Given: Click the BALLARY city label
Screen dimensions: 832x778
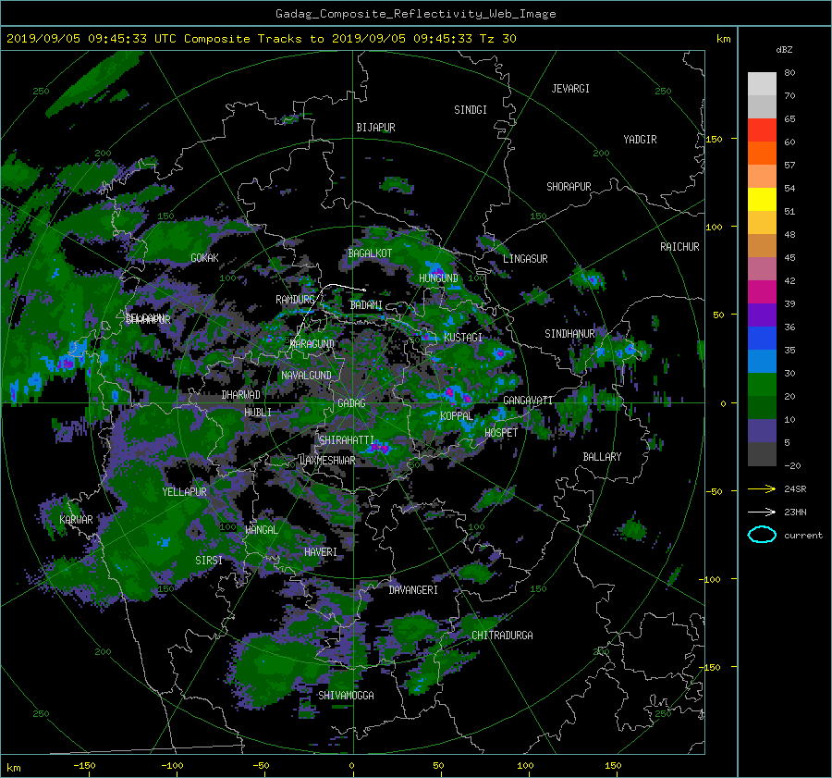Looking at the screenshot, I should tap(602, 457).
